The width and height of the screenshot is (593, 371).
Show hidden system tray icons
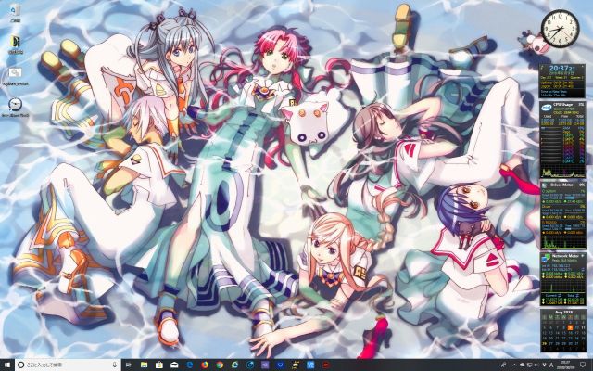tap(514, 365)
